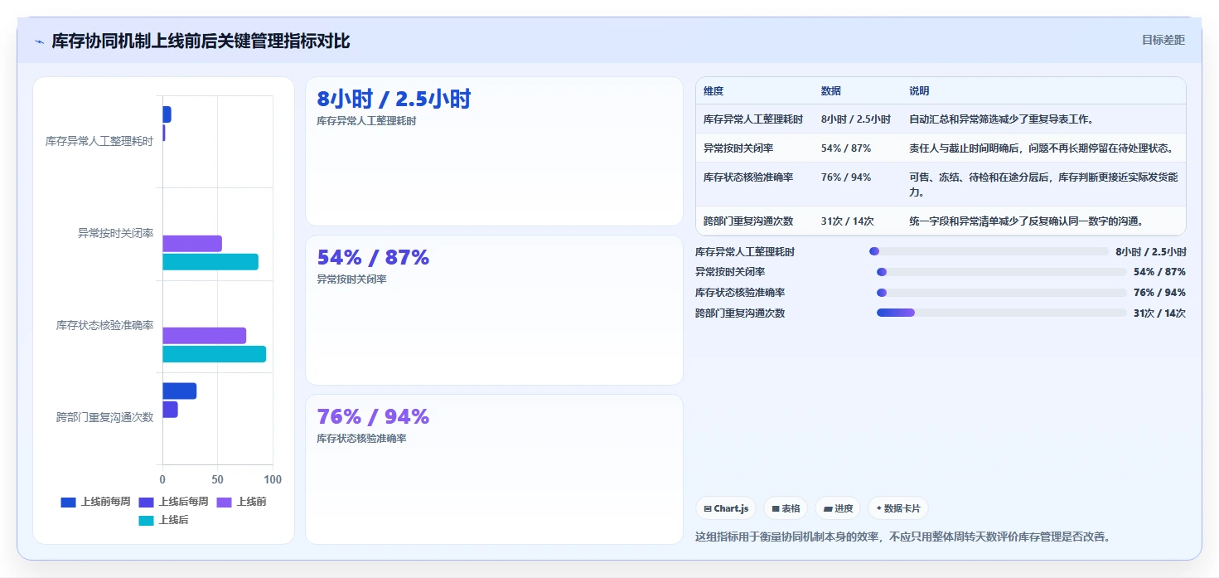Click progress bar for 库存状态核验准确率
Screen dimensions: 1219x578
[x=1002, y=293]
